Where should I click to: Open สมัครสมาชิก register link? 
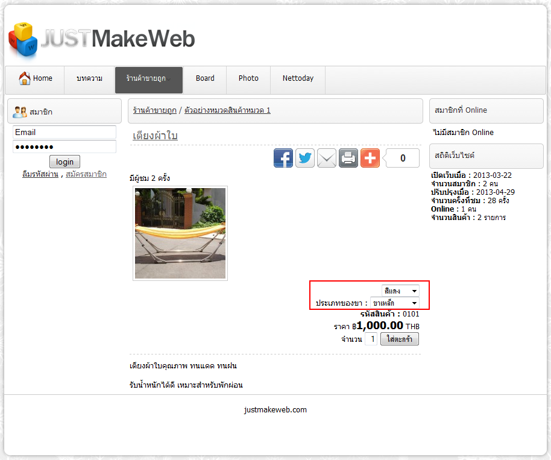(x=86, y=174)
